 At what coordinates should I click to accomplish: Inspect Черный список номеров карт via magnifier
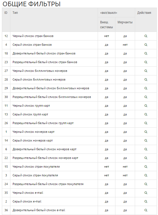point(146,132)
